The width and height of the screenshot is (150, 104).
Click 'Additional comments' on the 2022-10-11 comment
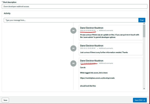(x=106, y=48)
